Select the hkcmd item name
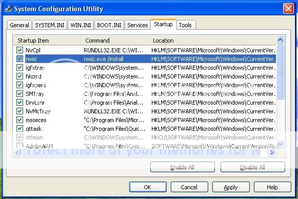This screenshot has width=298, height=199. (x=33, y=76)
